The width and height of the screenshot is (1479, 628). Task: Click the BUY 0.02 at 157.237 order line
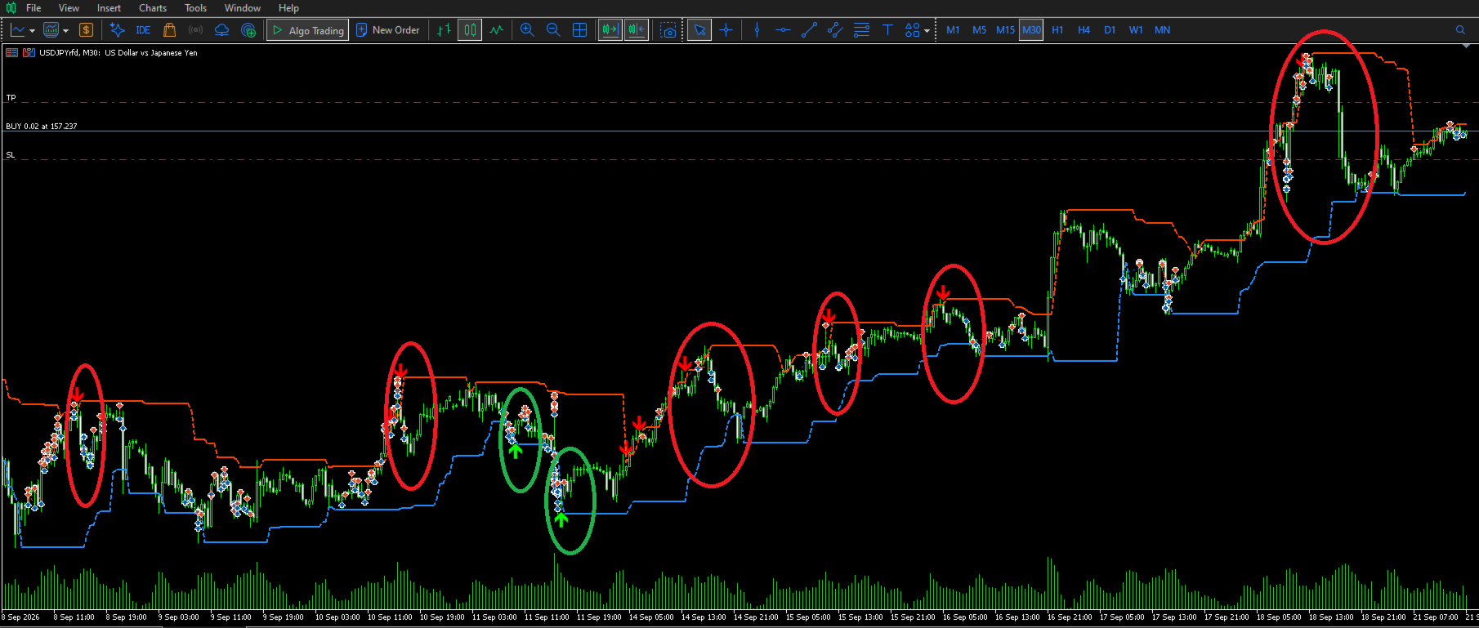pos(41,127)
